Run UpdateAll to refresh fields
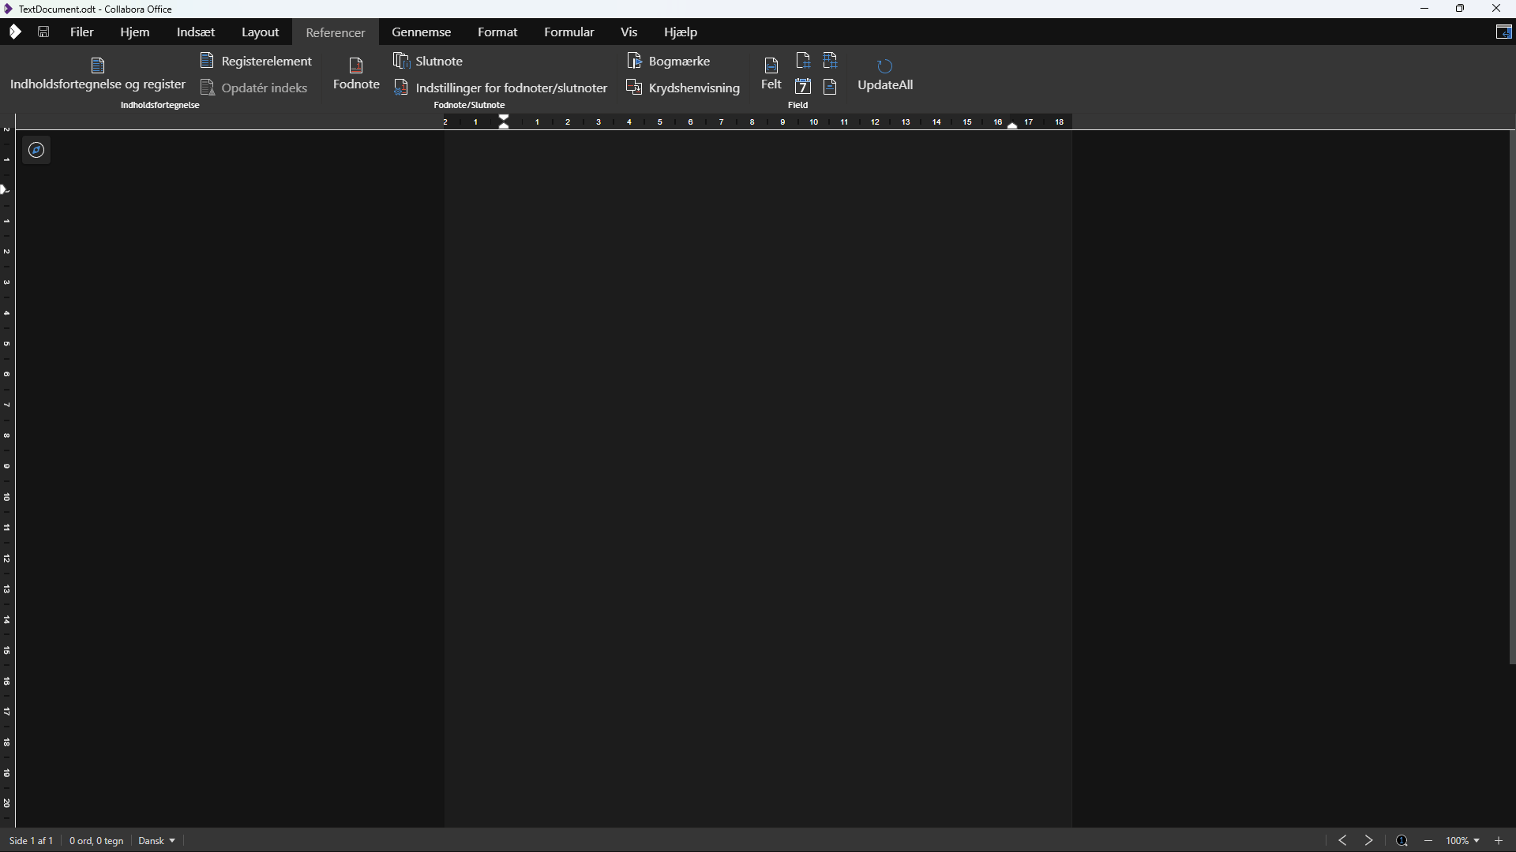Image resolution: width=1516 pixels, height=852 pixels. [884, 73]
